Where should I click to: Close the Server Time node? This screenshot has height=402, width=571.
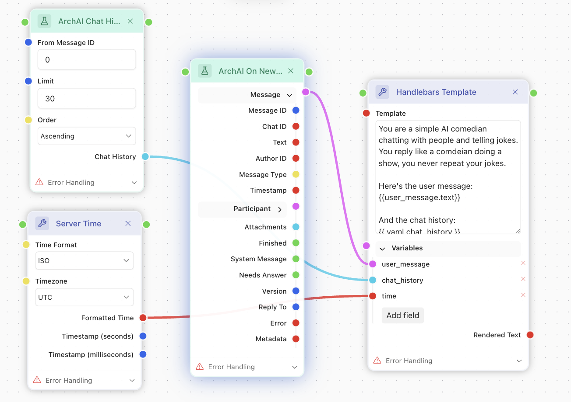pos(128,224)
